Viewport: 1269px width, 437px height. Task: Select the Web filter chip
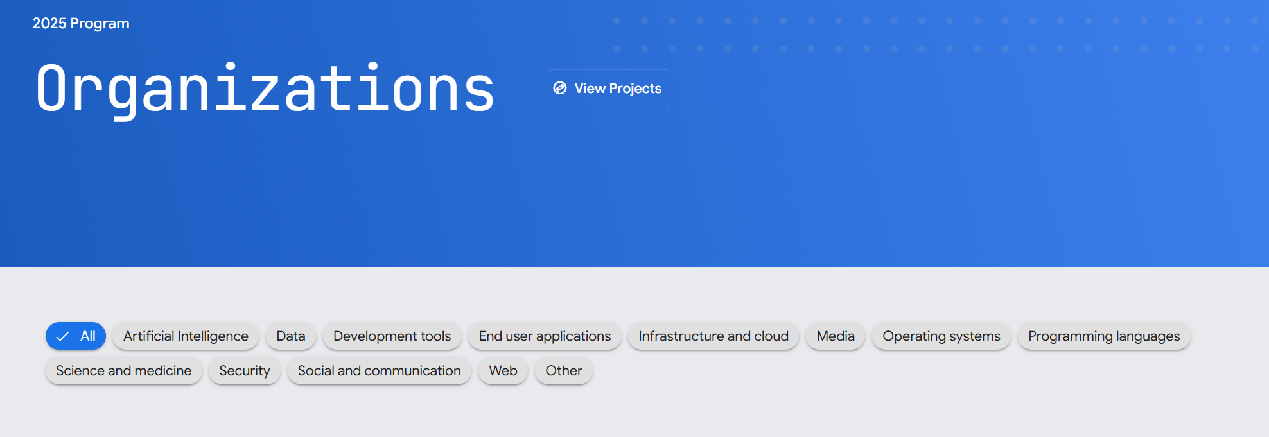click(x=503, y=371)
